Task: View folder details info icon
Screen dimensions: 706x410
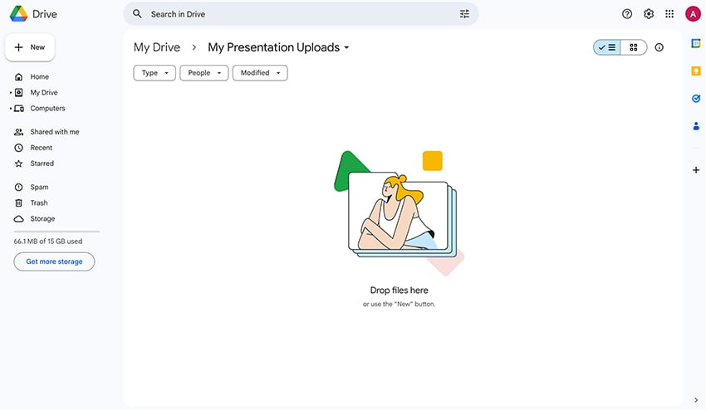Action: point(659,48)
